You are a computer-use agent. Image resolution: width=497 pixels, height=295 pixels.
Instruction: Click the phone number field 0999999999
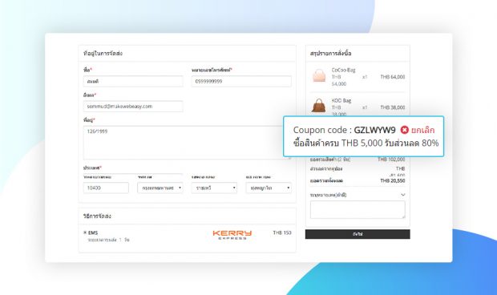pyautogui.click(x=241, y=82)
